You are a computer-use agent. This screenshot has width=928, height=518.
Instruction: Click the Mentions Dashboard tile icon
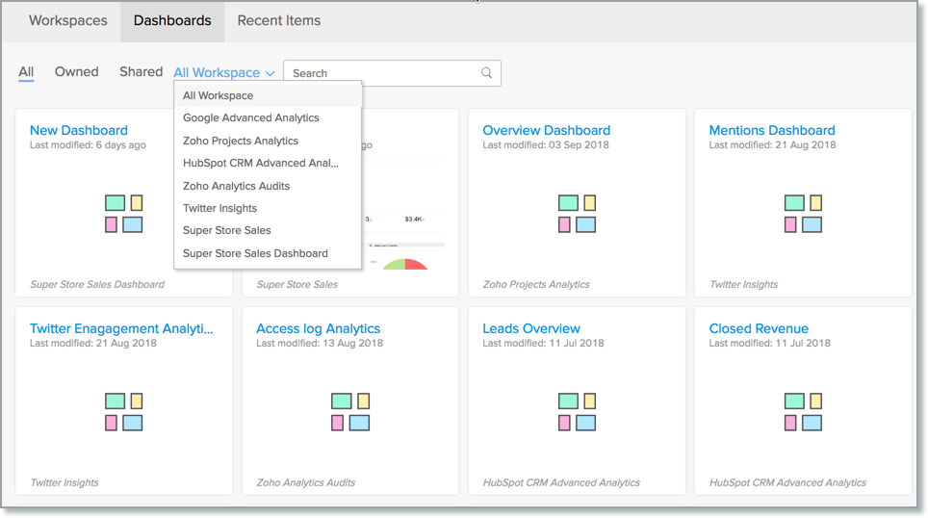803,214
